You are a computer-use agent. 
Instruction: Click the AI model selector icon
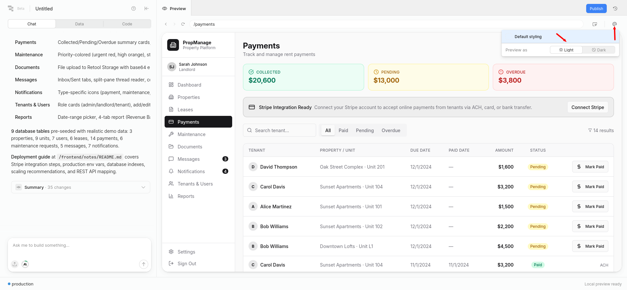25,264
